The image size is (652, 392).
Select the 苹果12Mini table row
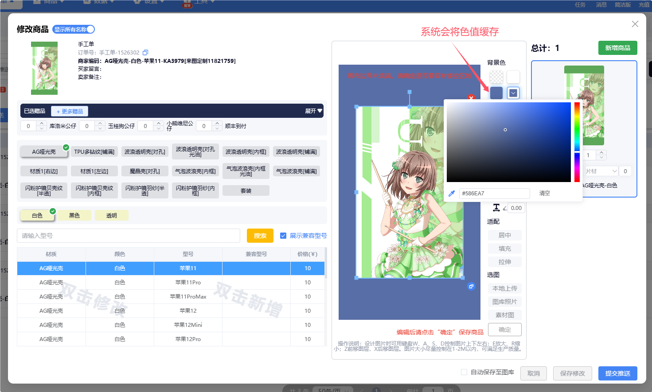[x=171, y=325]
